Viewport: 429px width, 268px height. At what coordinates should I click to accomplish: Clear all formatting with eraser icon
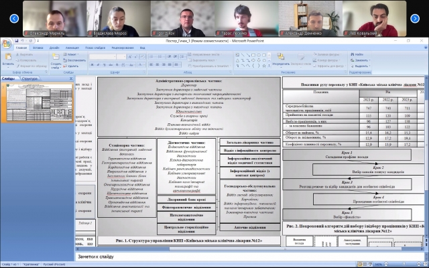[143, 57]
